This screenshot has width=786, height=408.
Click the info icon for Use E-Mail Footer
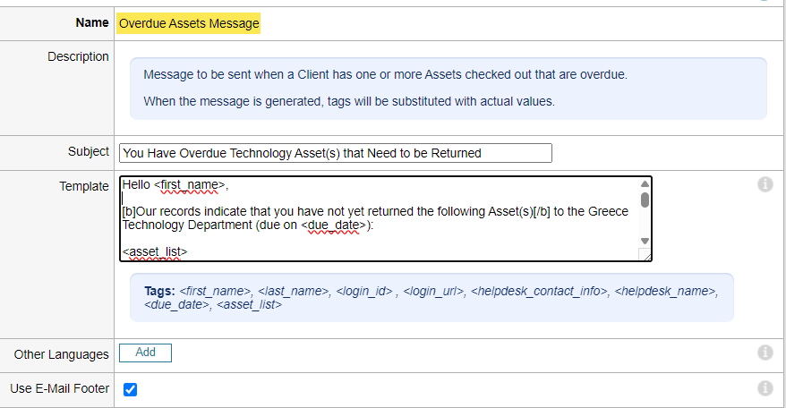point(765,388)
